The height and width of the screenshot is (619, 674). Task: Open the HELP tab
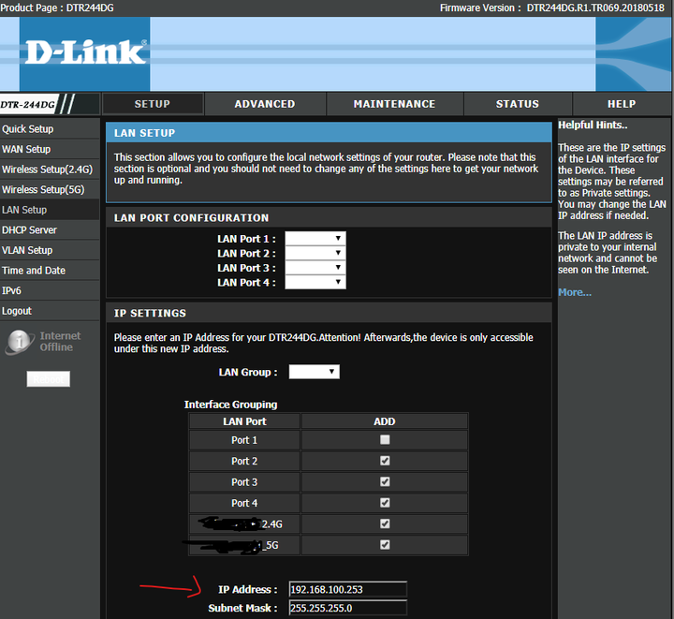[622, 104]
